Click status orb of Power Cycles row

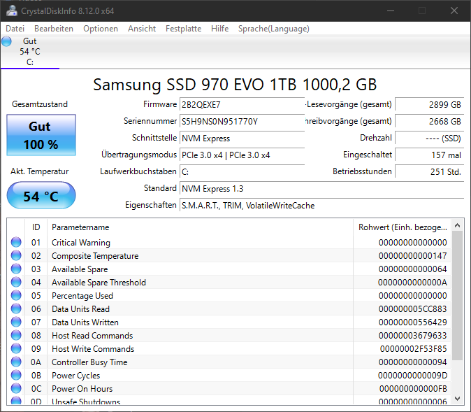(x=16, y=375)
